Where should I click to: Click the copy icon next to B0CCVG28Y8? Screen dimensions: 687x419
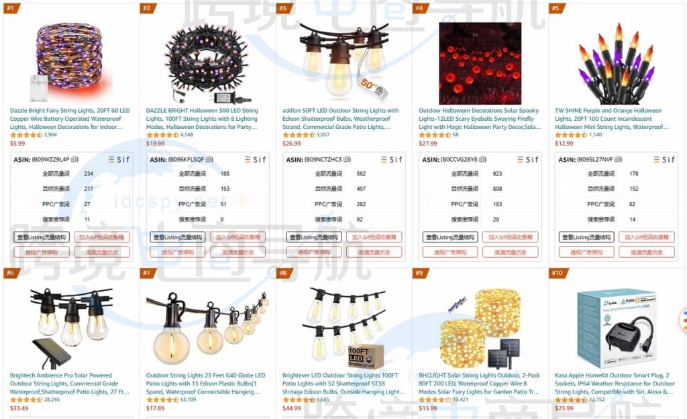click(482, 160)
